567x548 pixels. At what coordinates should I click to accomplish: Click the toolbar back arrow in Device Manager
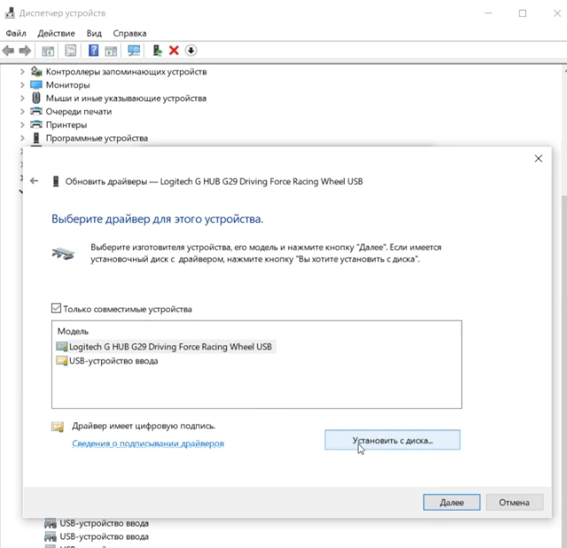[x=9, y=50]
